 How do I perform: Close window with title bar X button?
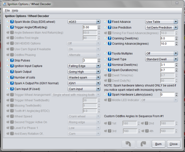tap(177, 3)
